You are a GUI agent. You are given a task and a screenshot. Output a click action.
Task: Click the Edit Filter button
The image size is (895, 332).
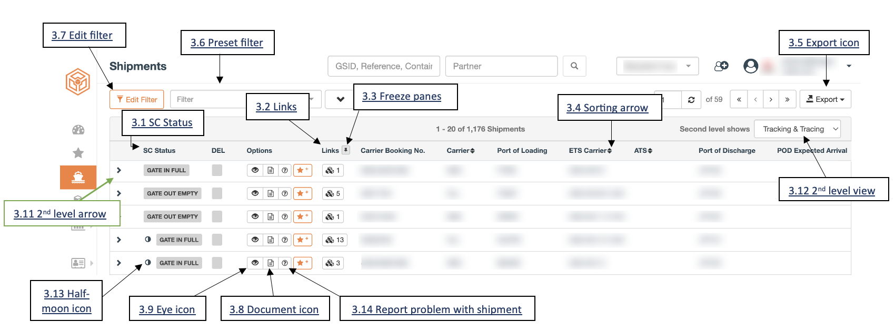pyautogui.click(x=137, y=99)
